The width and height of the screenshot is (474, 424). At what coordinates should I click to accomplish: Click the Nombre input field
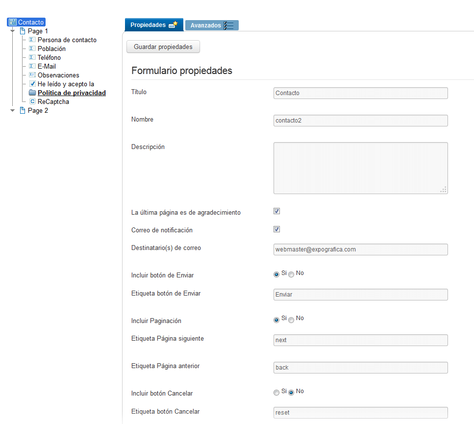pyautogui.click(x=361, y=121)
